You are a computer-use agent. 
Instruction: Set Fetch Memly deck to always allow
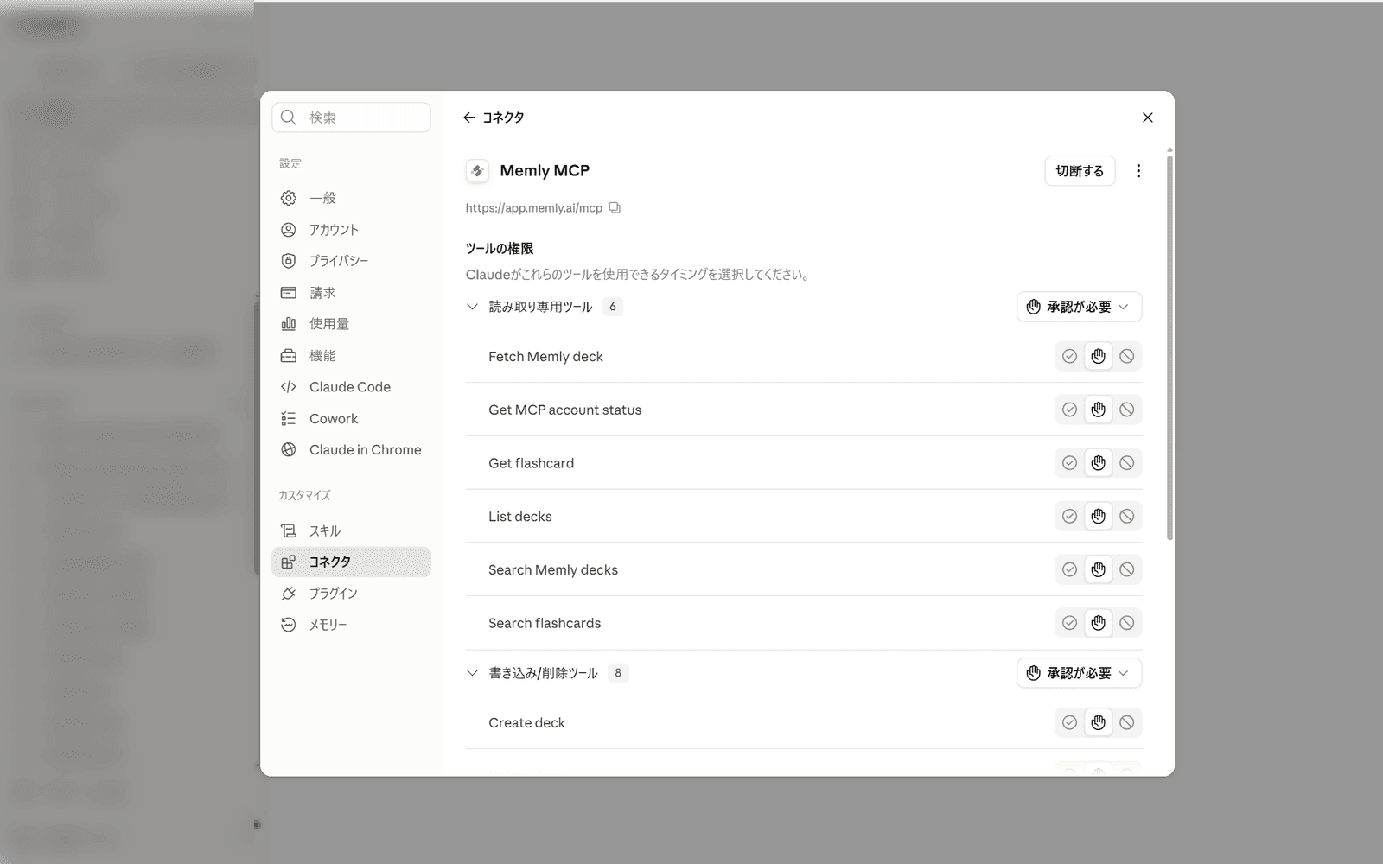(x=1069, y=356)
